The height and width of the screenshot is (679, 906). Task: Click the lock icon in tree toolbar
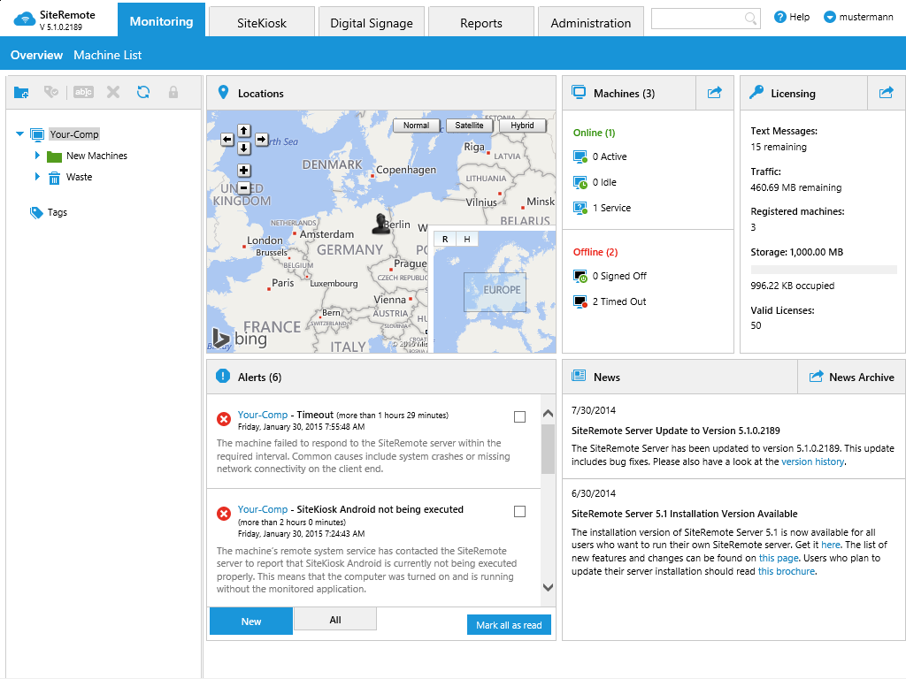[173, 92]
